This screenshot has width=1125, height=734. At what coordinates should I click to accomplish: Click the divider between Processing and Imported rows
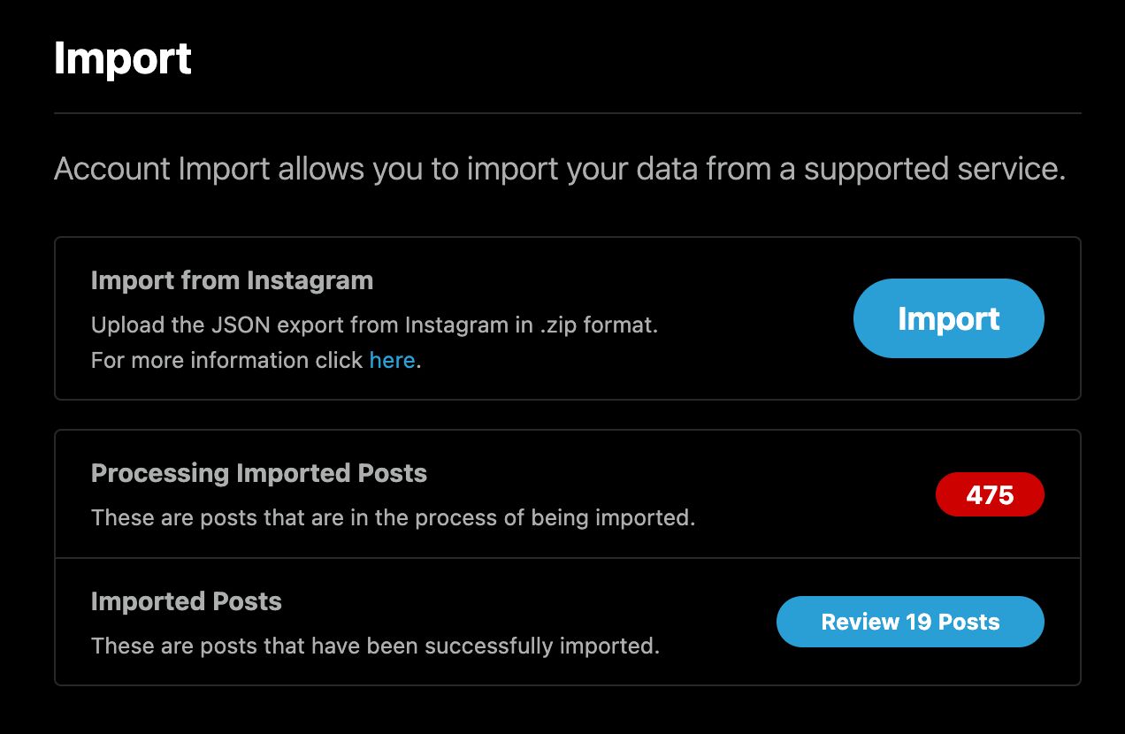(567, 558)
